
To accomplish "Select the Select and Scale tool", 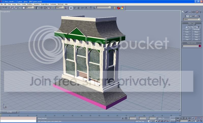I will [49, 8].
